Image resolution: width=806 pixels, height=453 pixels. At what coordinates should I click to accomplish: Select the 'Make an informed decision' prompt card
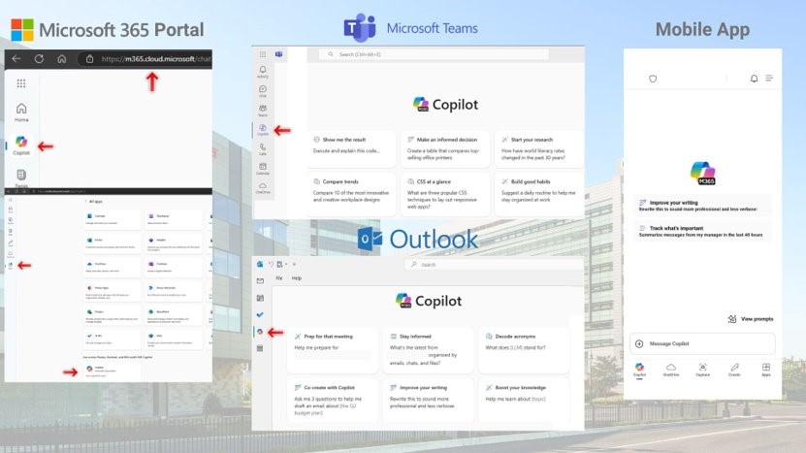pyautogui.click(x=445, y=148)
